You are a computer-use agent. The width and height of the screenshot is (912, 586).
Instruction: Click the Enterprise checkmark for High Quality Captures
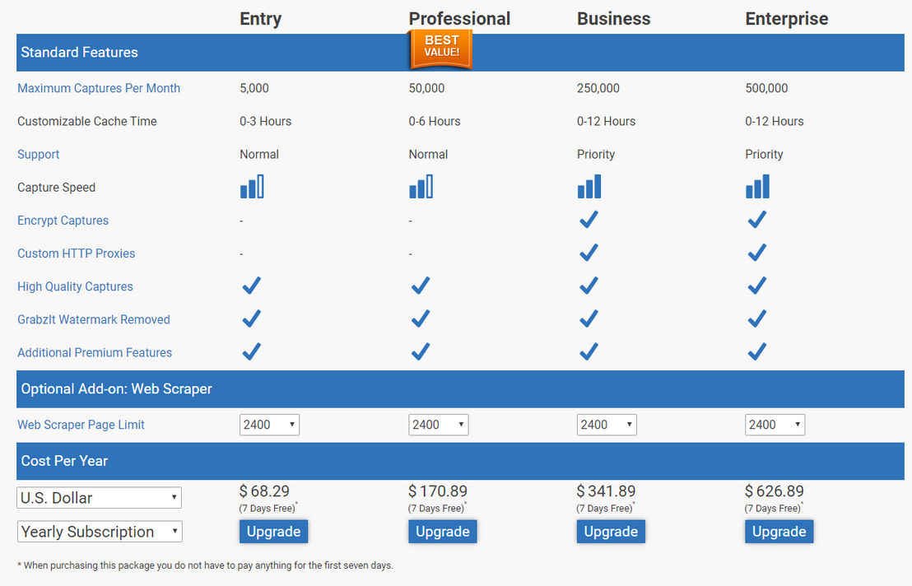tap(756, 286)
